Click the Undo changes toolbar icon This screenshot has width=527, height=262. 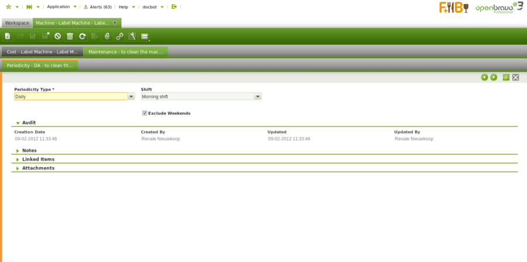[x=57, y=36]
